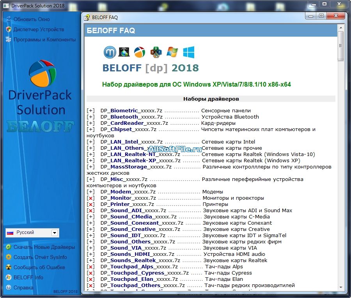Click DP_Misc driver pack name
Viewport: 351px width, 298px height.
124,179
